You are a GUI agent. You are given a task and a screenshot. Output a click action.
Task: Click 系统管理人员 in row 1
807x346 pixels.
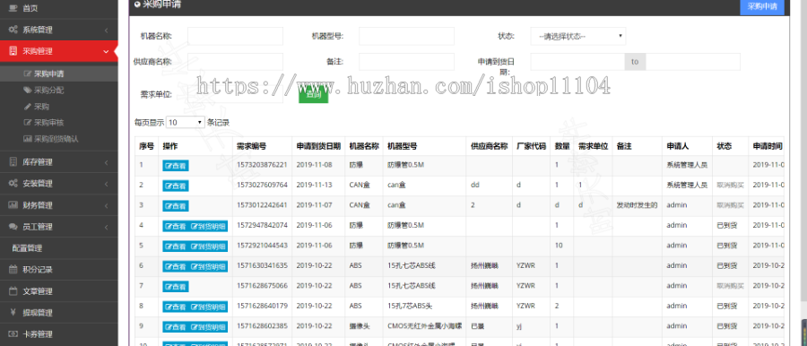point(687,165)
